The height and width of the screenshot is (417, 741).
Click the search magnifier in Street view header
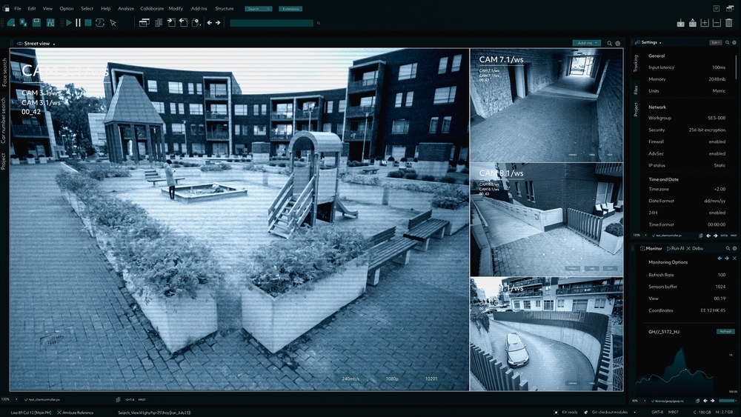[x=609, y=44]
